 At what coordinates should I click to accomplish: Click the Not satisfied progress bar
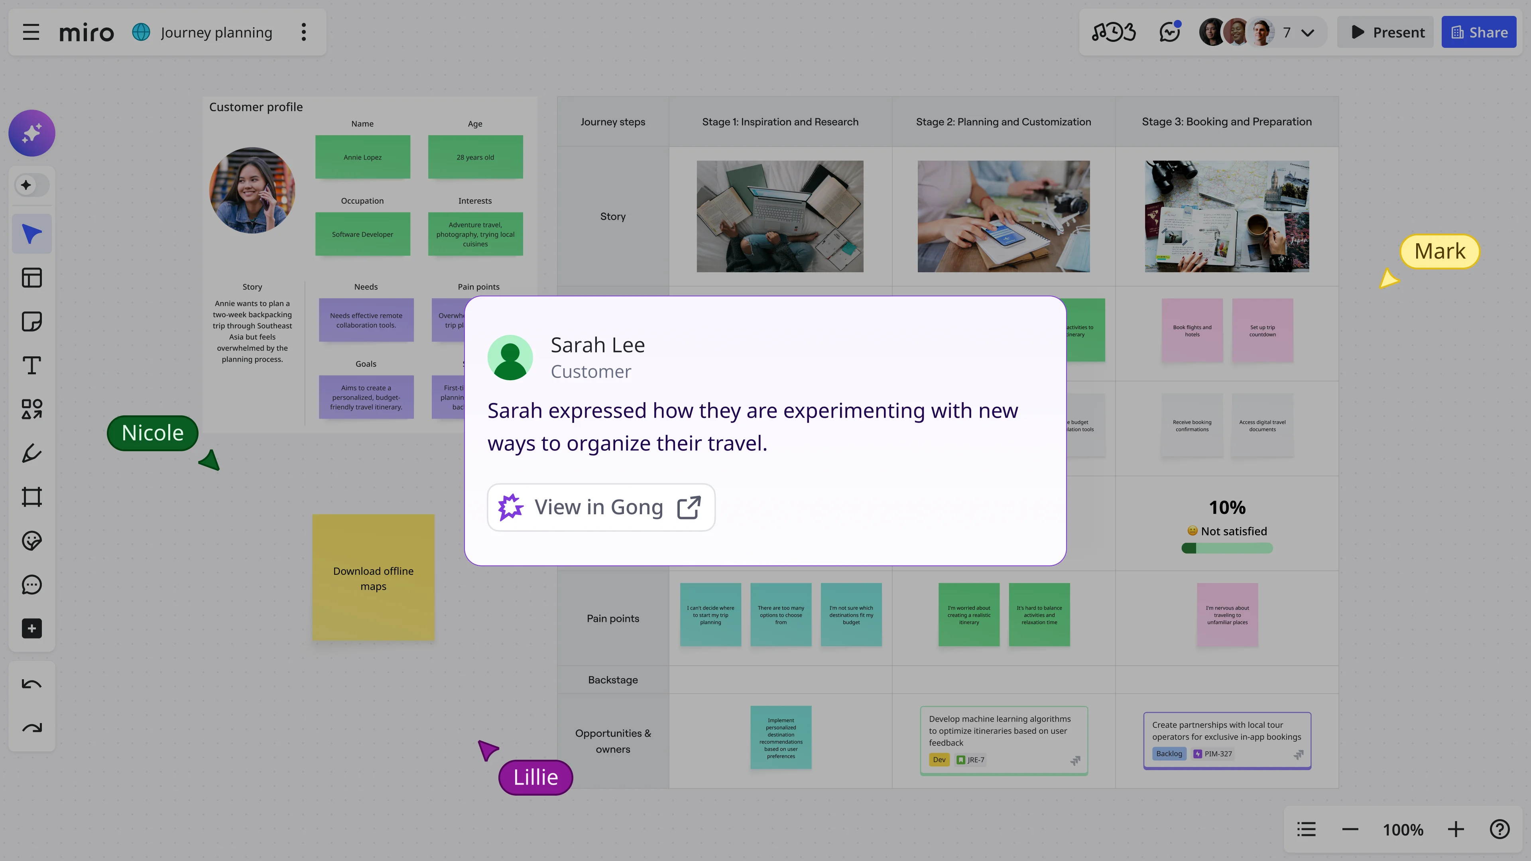(1227, 548)
